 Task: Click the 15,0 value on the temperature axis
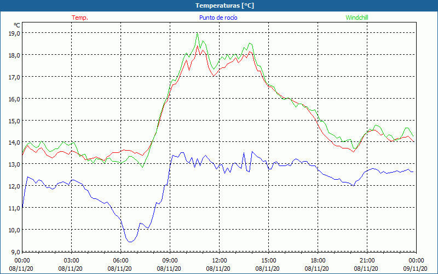(14, 121)
